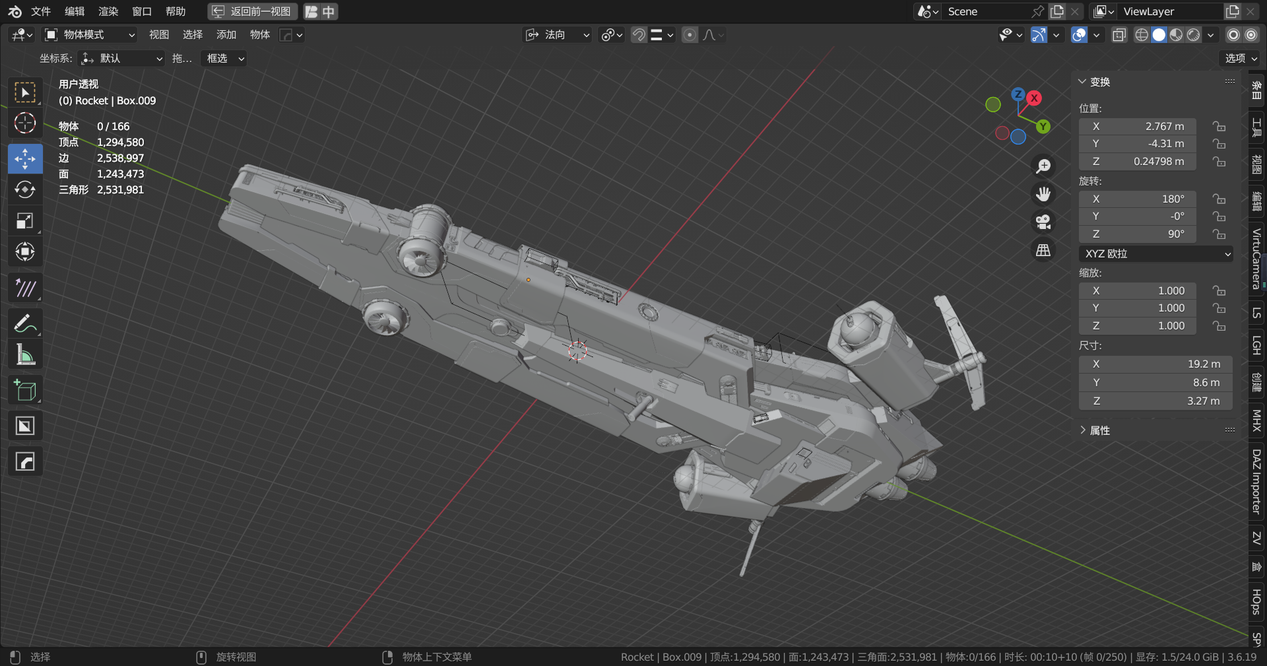Screen dimensions: 1267x666
Task: Toggle snapping magnet button
Action: click(638, 35)
